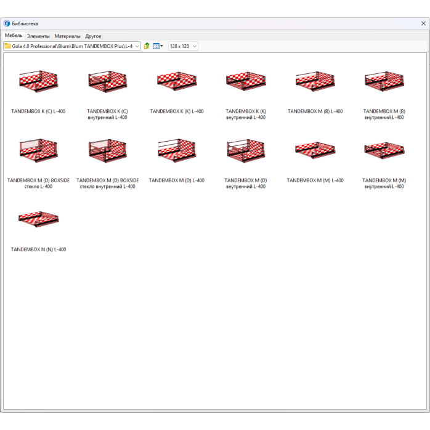Image resolution: width=430 pixels, height=430 pixels.
Task: Click the label TANDEMBOX M (M) внутренний L-400
Action: (384, 184)
